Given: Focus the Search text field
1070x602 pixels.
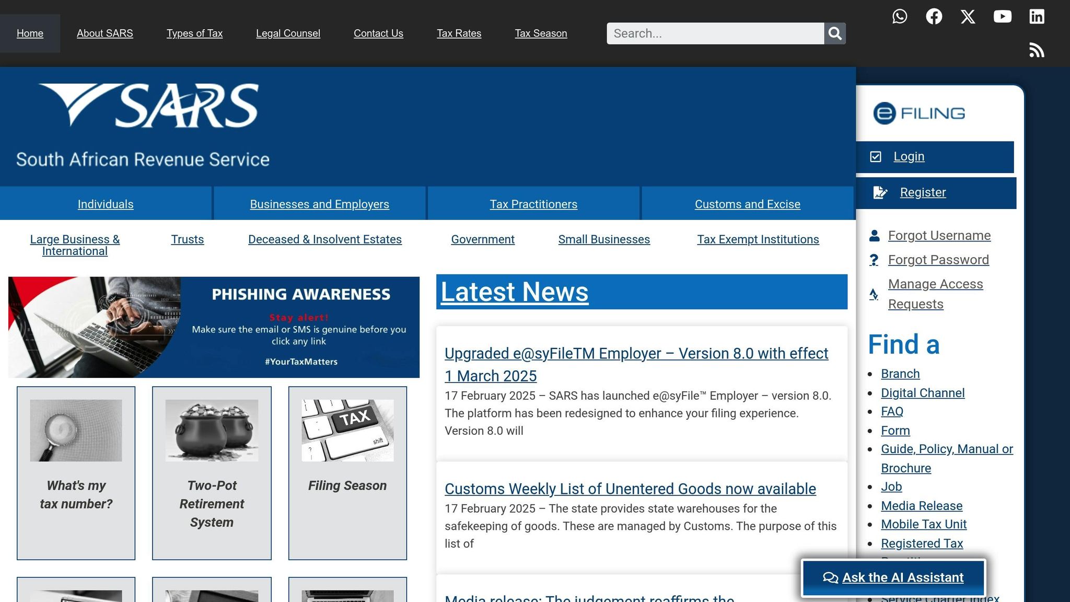Looking at the screenshot, I should pyautogui.click(x=715, y=33).
